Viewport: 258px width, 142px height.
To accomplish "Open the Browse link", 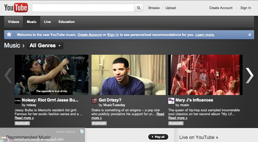I will point(154,8).
